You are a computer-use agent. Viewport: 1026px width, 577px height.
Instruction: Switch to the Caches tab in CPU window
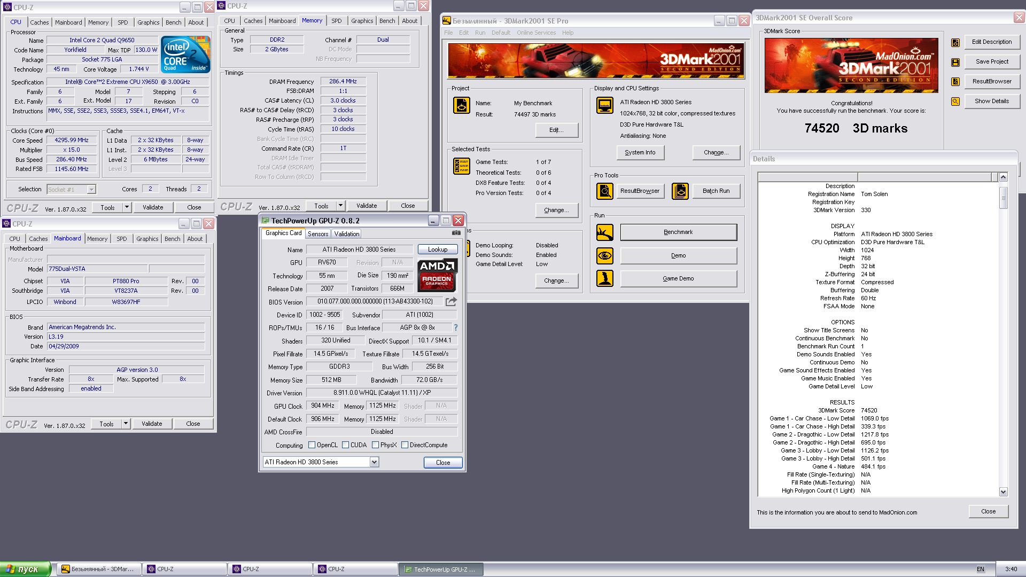(x=39, y=22)
